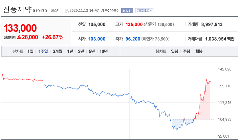Show the 5년 line chart
This screenshot has height=140, width=238.
[x=92, y=51]
